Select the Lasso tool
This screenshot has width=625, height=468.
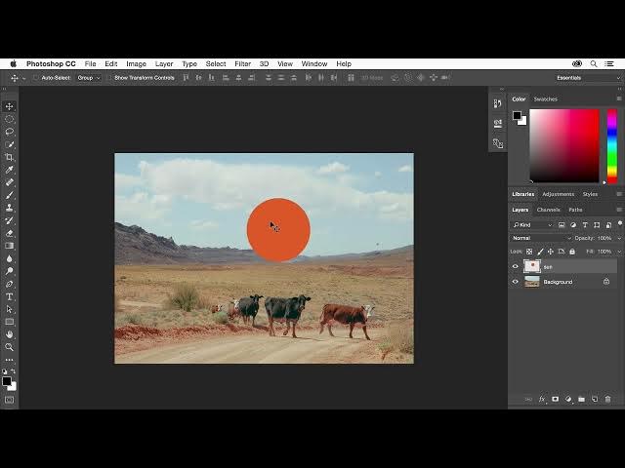(x=10, y=132)
